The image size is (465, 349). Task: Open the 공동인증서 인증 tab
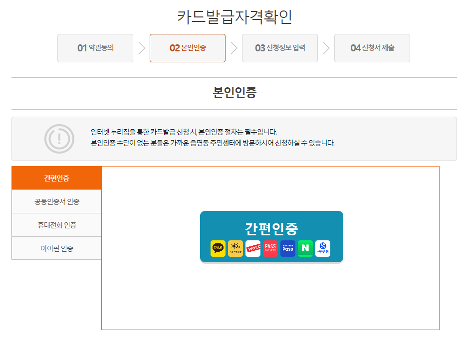(x=56, y=201)
